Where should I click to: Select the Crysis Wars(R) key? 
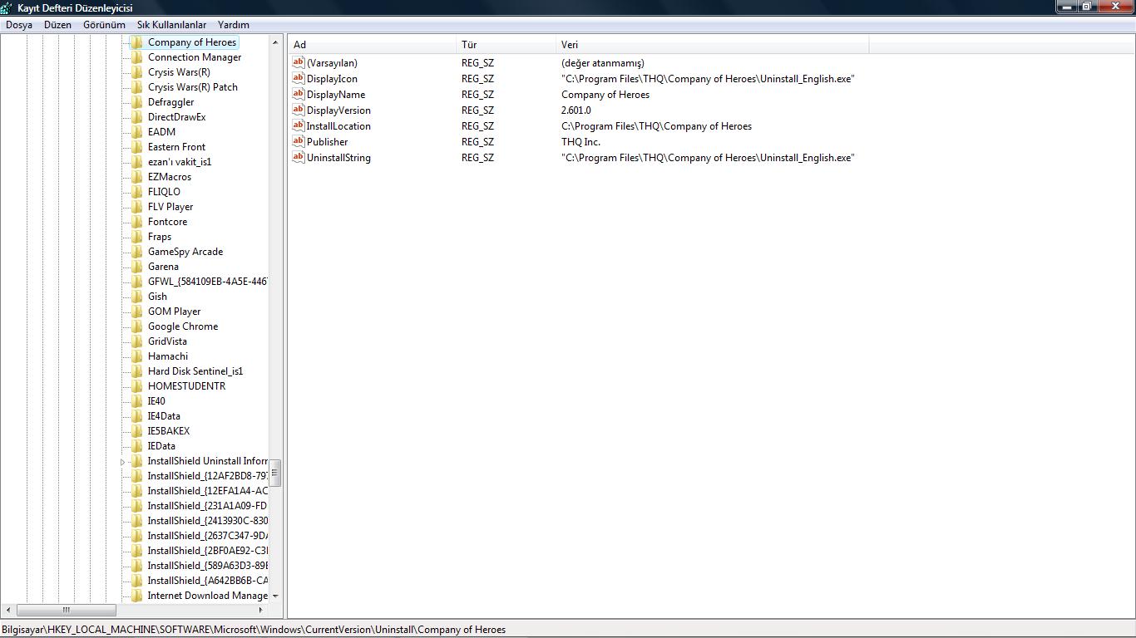(x=179, y=72)
